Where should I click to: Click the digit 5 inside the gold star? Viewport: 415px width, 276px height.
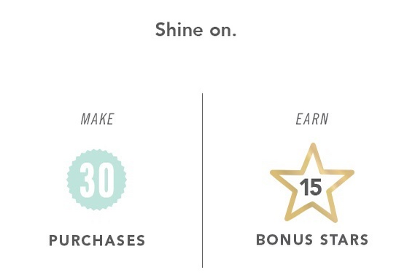315,187
